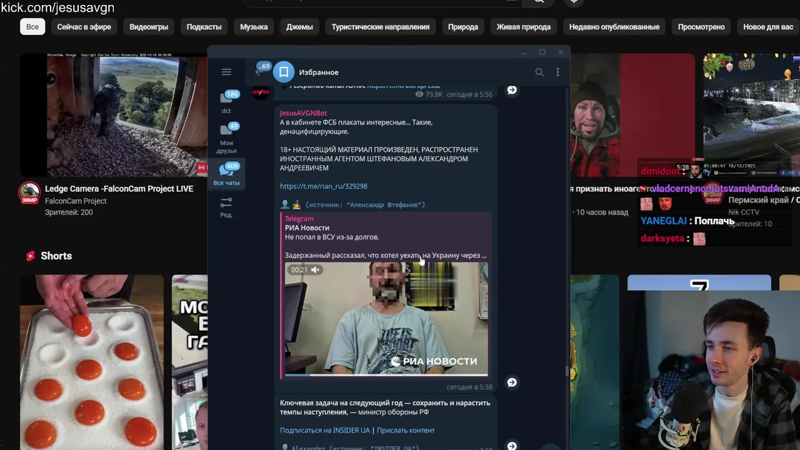Click the Telegram chat scrollbar
The image size is (800, 450).
coord(567,371)
